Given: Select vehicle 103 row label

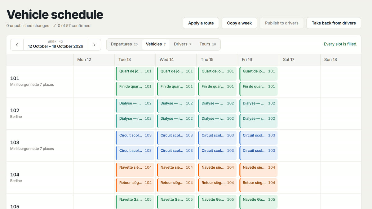Looking at the screenshot, I should (40, 145).
